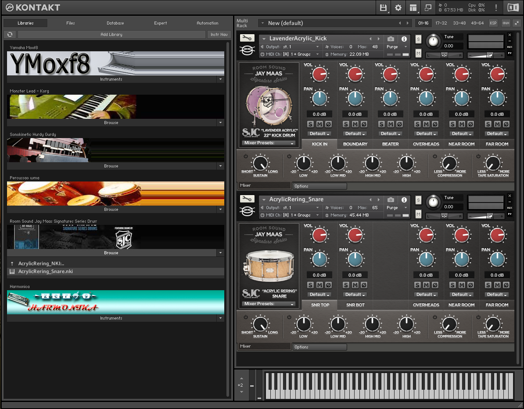This screenshot has width=524, height=409.
Task: Select the snare Options tab
Action: tap(319, 347)
